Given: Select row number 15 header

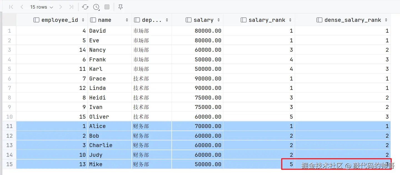Looking at the screenshot, I should point(9,164).
